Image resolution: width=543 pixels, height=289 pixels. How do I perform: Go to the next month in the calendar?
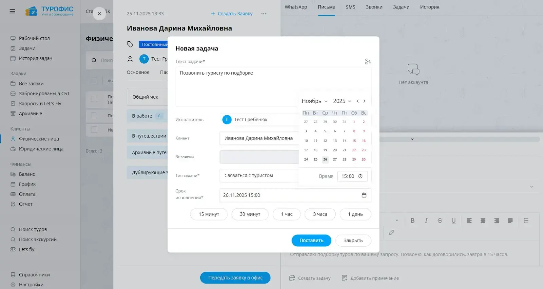364,101
